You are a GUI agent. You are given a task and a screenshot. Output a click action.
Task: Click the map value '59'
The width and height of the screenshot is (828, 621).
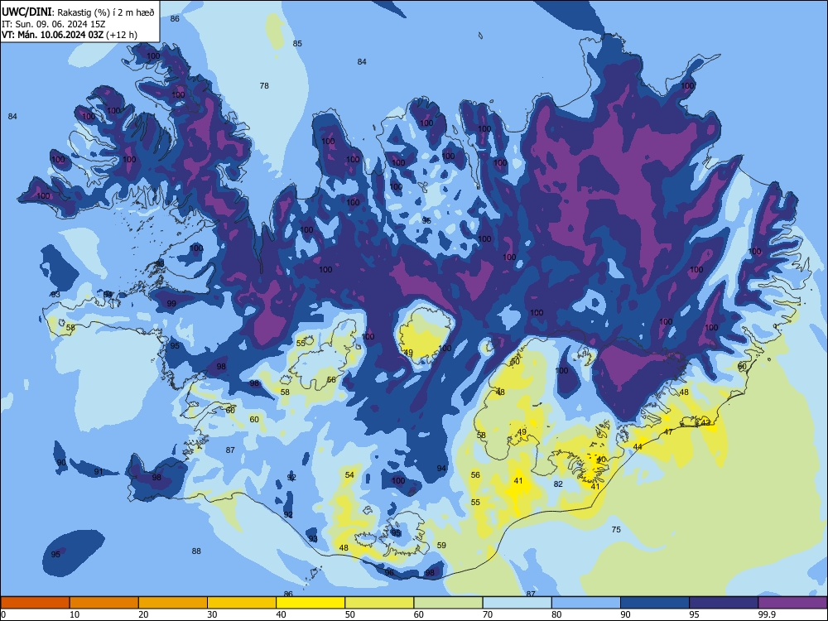pyautogui.click(x=441, y=545)
